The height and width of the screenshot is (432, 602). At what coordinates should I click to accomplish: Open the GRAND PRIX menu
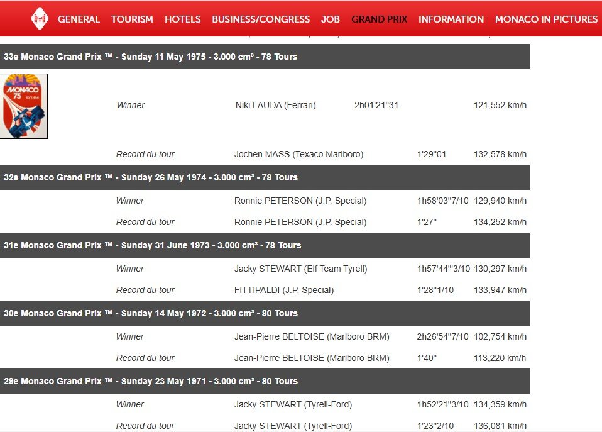[379, 19]
